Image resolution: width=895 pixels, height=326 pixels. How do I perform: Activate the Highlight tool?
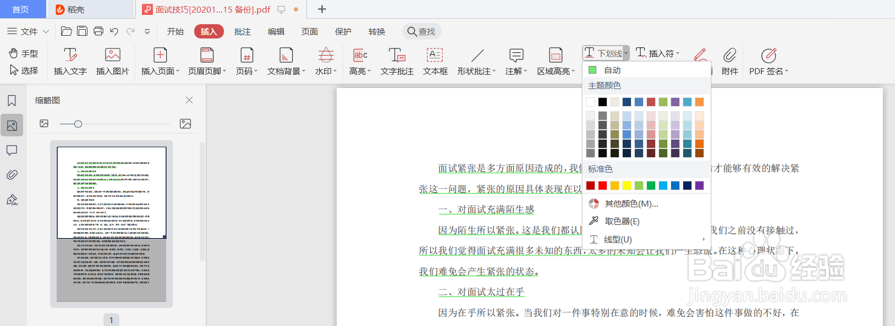coord(360,61)
